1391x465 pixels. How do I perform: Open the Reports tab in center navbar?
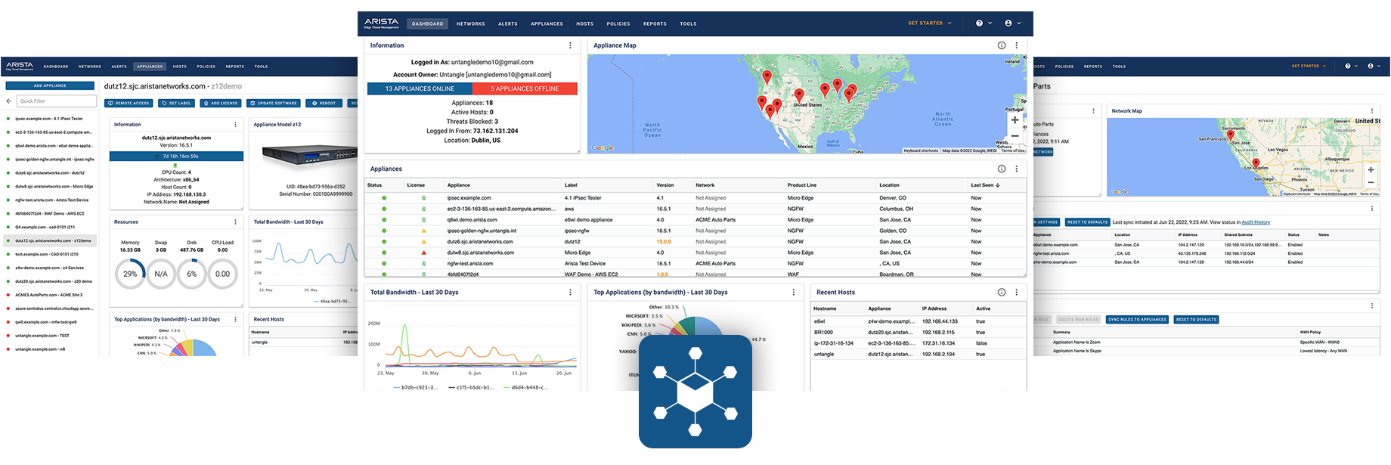(x=655, y=23)
